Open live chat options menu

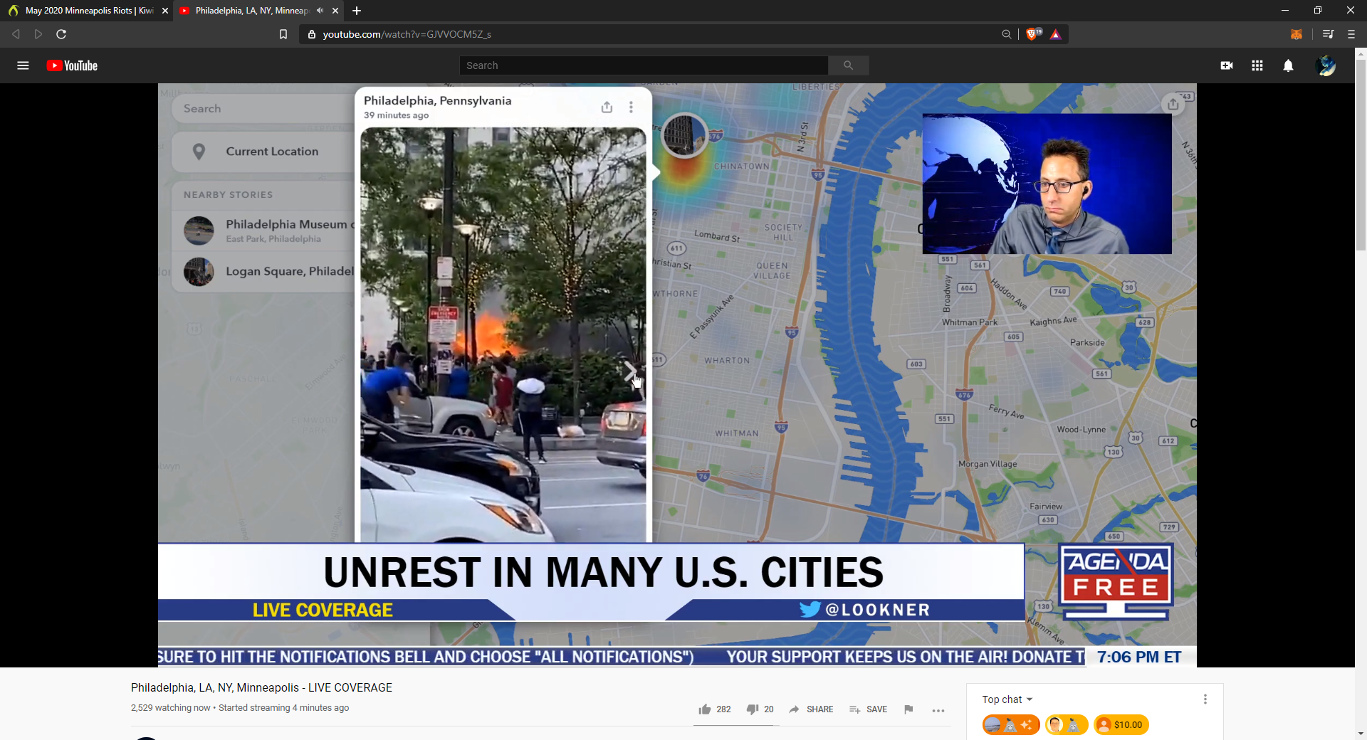1205,699
